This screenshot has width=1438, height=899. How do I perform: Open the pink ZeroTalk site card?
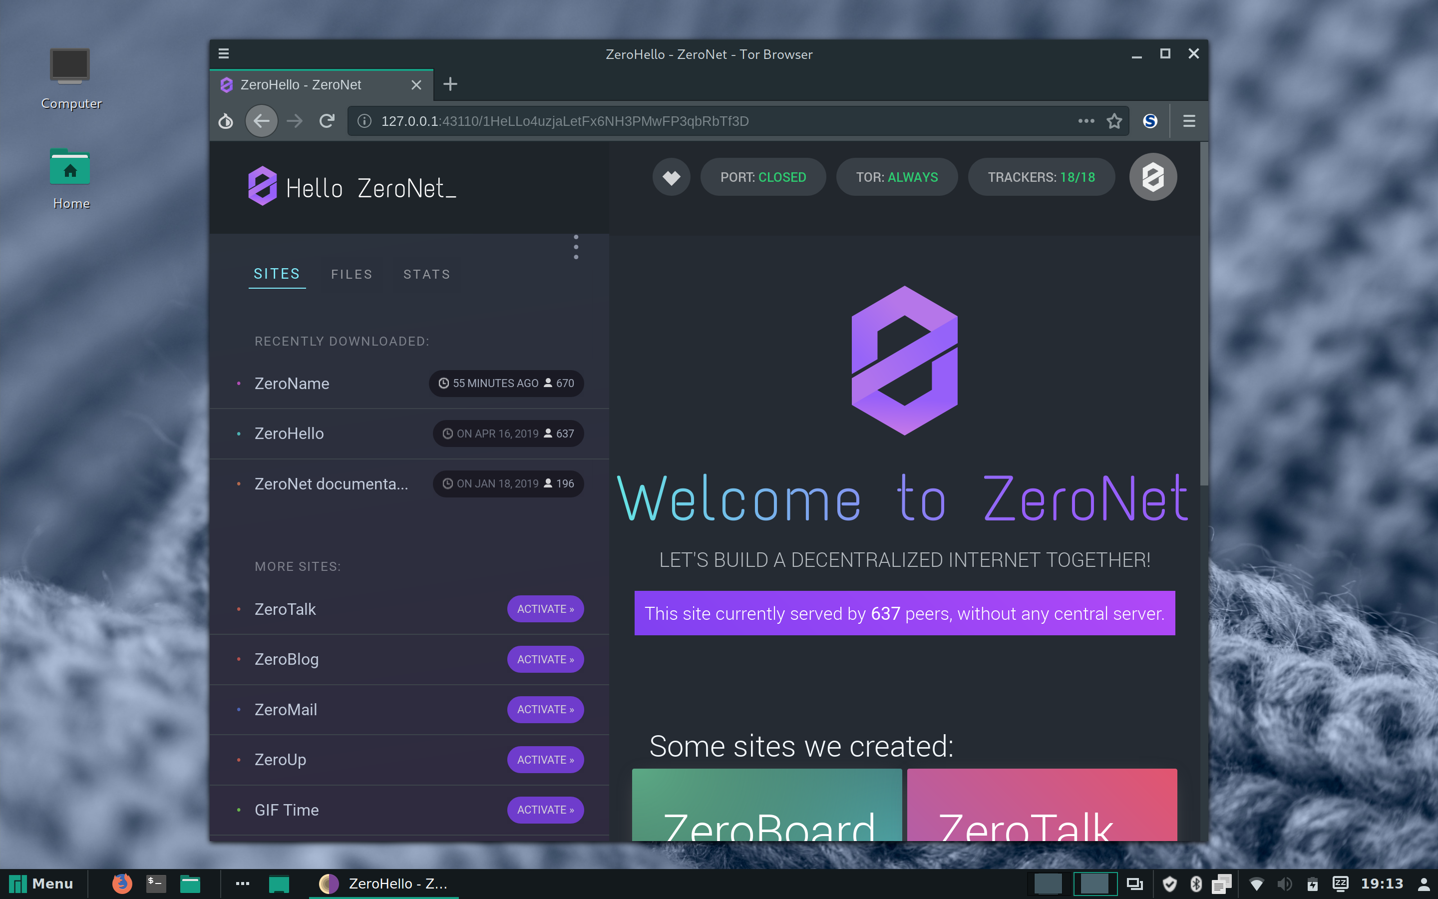click(1042, 805)
